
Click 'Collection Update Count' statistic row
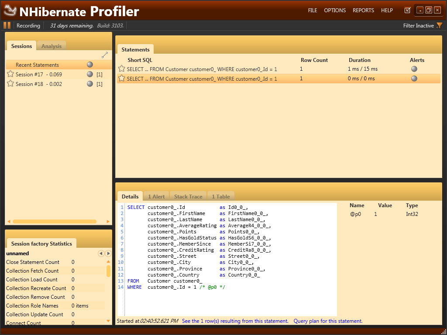55,314
